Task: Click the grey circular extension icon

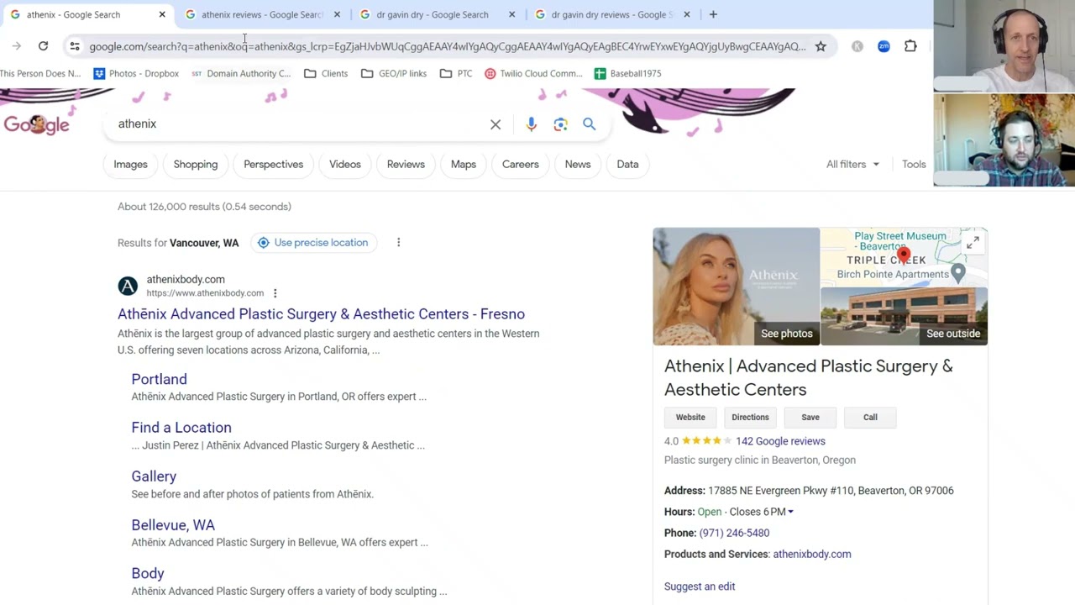Action: click(x=857, y=46)
